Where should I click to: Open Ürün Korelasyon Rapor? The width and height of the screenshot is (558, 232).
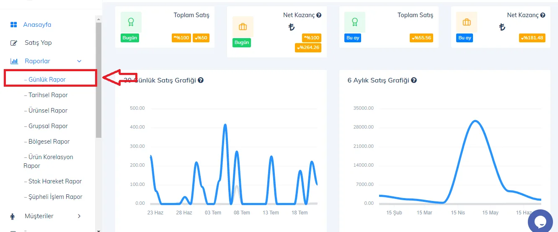pos(48,161)
